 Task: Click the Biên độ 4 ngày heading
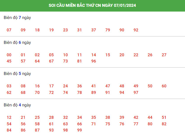pos(17,105)
